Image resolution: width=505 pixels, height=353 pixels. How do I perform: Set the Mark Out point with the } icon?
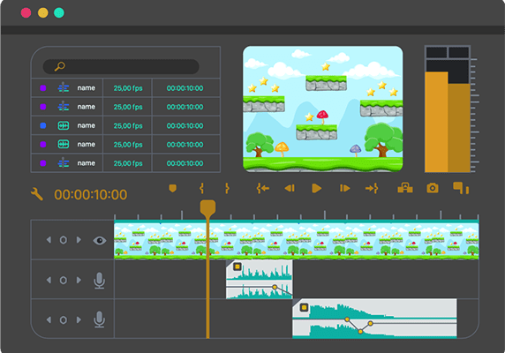pos(227,188)
